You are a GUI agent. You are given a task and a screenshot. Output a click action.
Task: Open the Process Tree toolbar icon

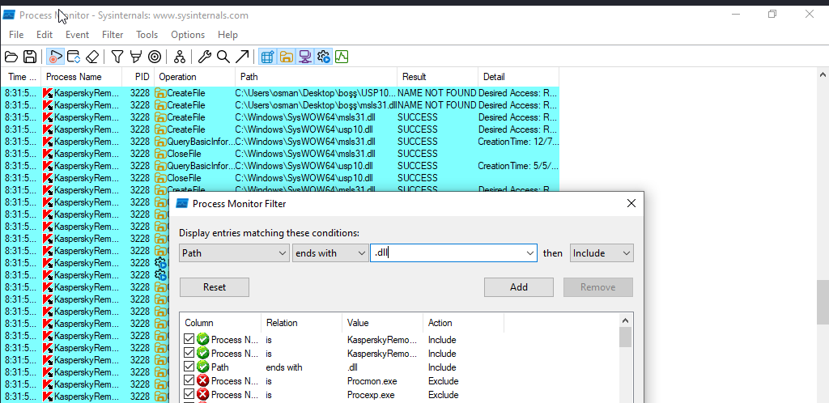180,57
